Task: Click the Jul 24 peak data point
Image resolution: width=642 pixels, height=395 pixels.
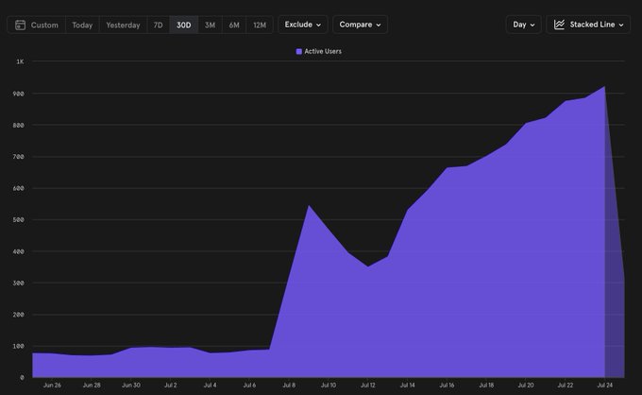Action: click(x=604, y=86)
